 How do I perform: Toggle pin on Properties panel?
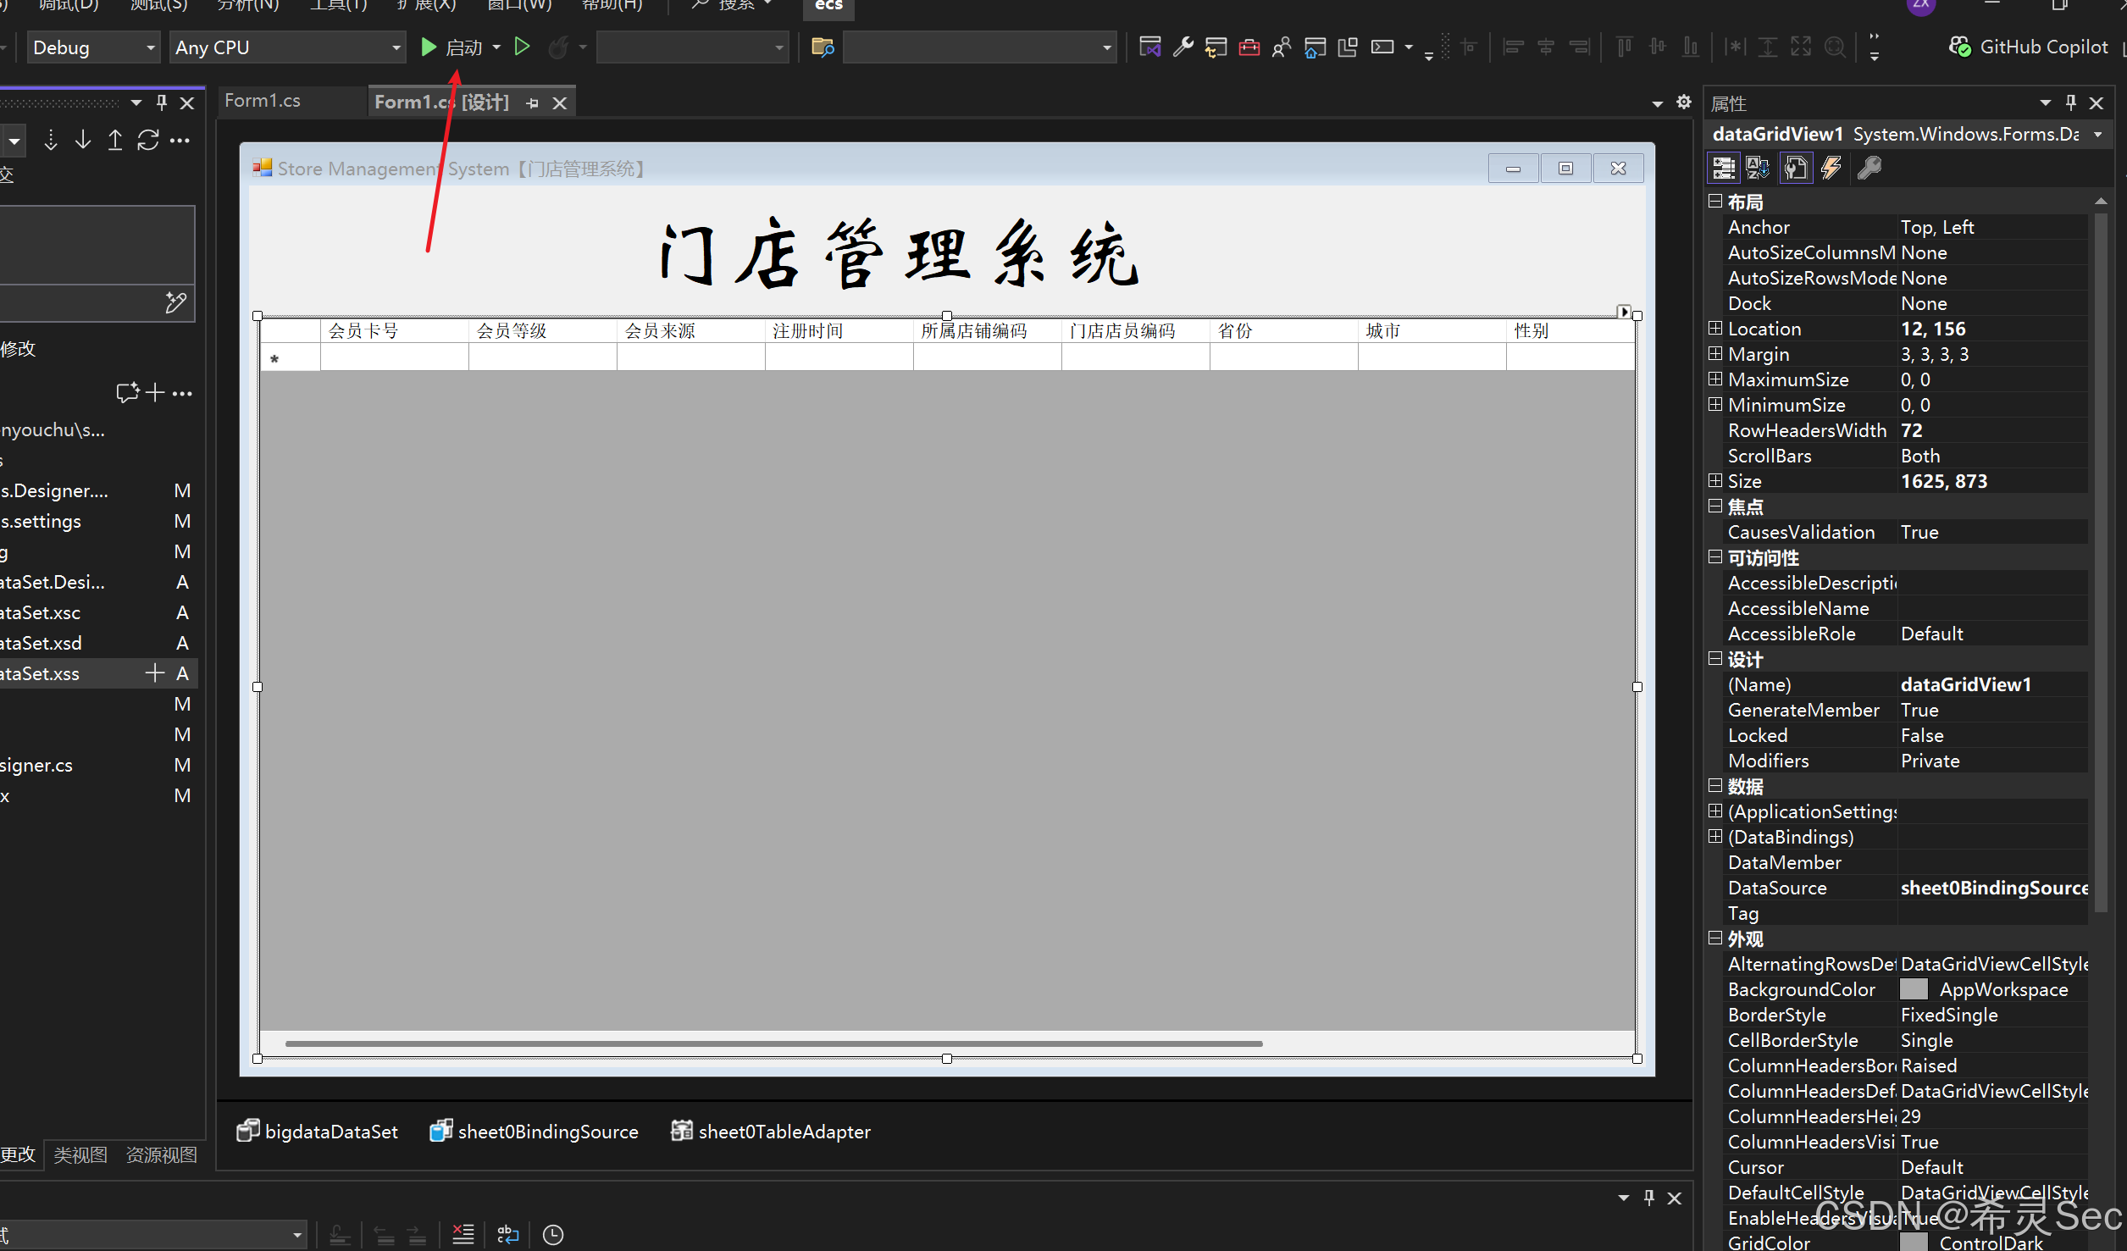coord(2070,103)
